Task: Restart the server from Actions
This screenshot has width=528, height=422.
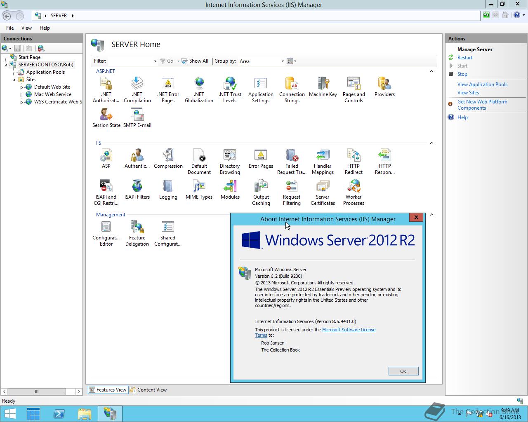Action: click(x=465, y=58)
